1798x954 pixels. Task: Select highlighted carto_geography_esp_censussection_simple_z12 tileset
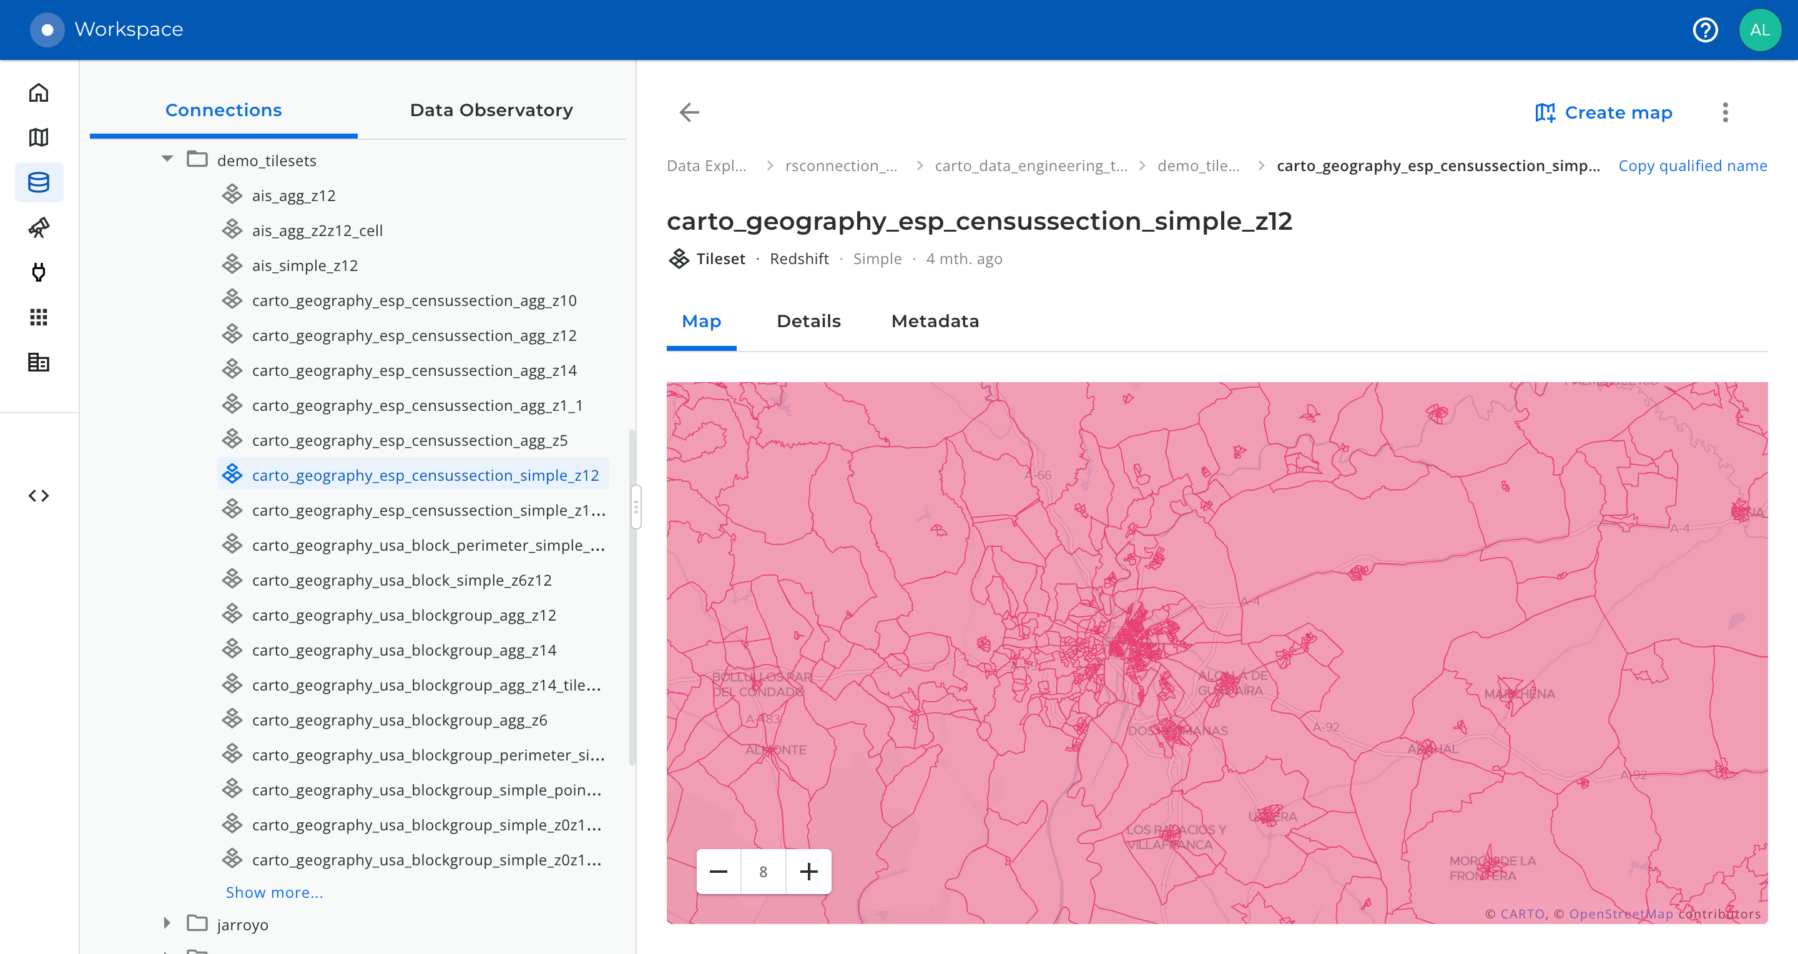pos(413,475)
